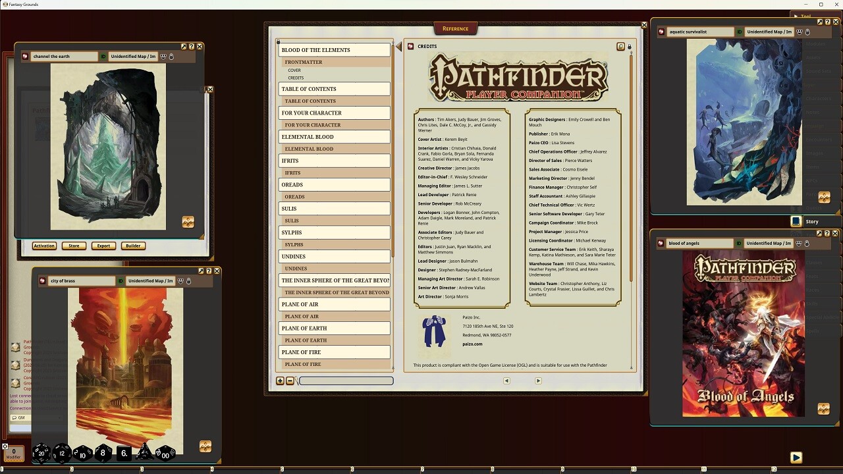Toggle the lock on city of brass image
The image size is (843, 474).
(x=188, y=281)
